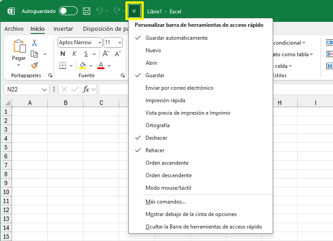Screen dimensions: 333x241
Task: Uncheck the Guardar menu option
Action: tap(200, 75)
